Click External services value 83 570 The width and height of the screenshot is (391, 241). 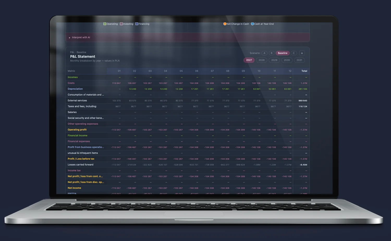(x=132, y=101)
